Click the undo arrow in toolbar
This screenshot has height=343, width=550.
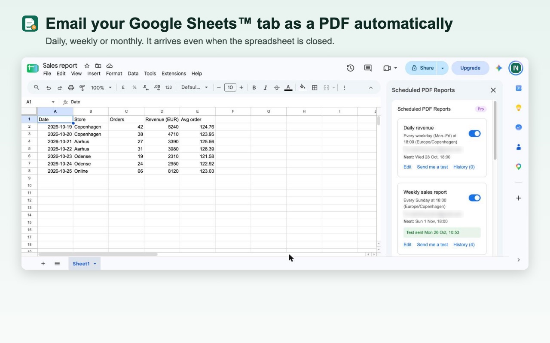pos(49,87)
